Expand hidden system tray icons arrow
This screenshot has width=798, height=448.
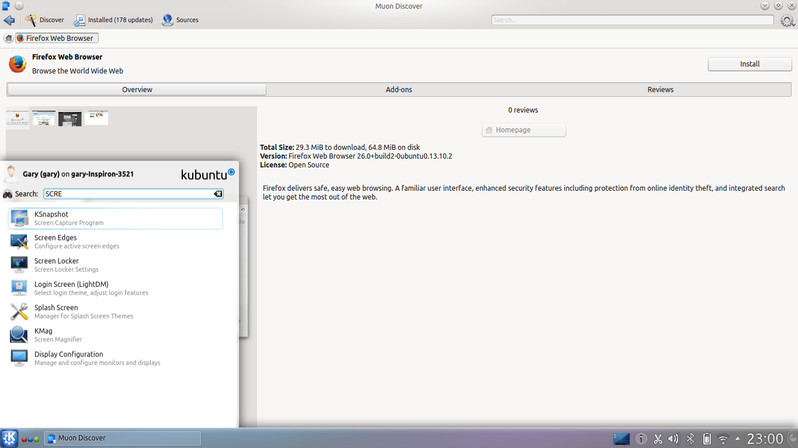tap(737, 439)
